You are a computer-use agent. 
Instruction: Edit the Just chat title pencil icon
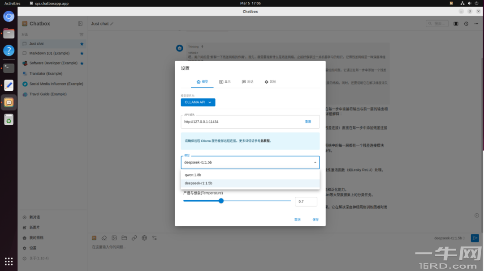(x=112, y=24)
